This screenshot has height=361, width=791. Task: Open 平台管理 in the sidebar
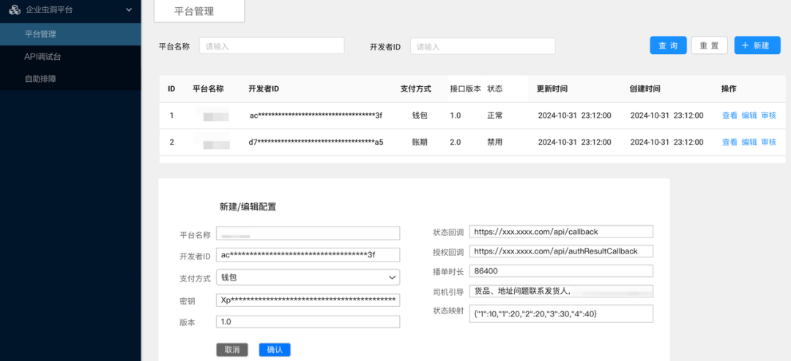tap(70, 34)
